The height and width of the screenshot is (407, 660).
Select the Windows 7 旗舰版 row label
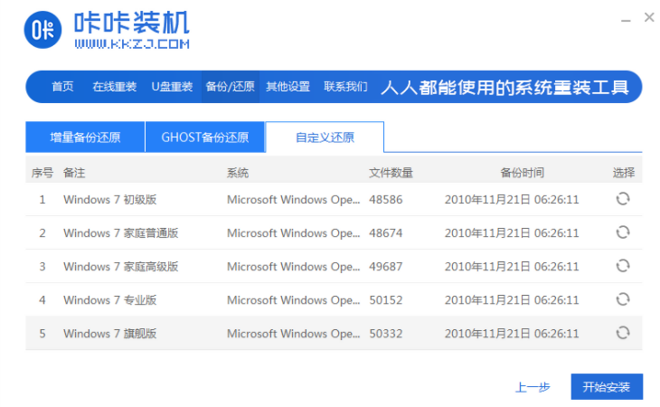point(110,334)
